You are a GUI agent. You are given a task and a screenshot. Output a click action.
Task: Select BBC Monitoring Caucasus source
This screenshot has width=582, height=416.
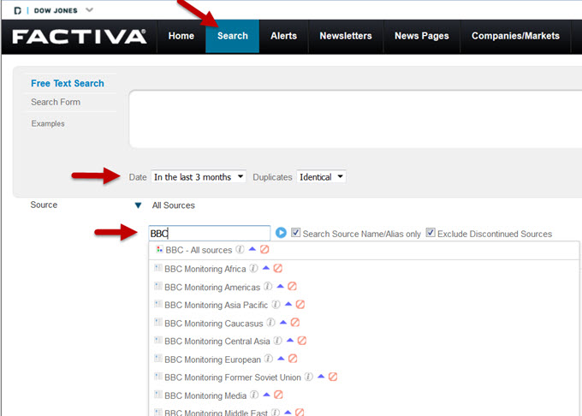(x=214, y=324)
